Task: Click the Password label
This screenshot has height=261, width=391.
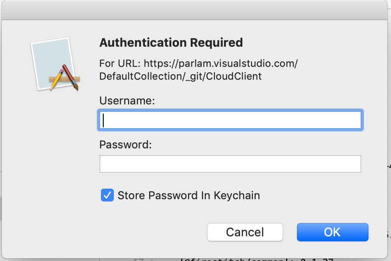Action: pos(126,145)
